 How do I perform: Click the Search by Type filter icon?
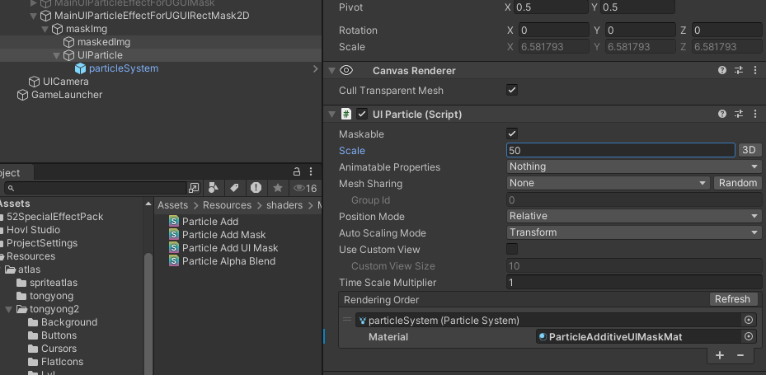click(x=214, y=188)
